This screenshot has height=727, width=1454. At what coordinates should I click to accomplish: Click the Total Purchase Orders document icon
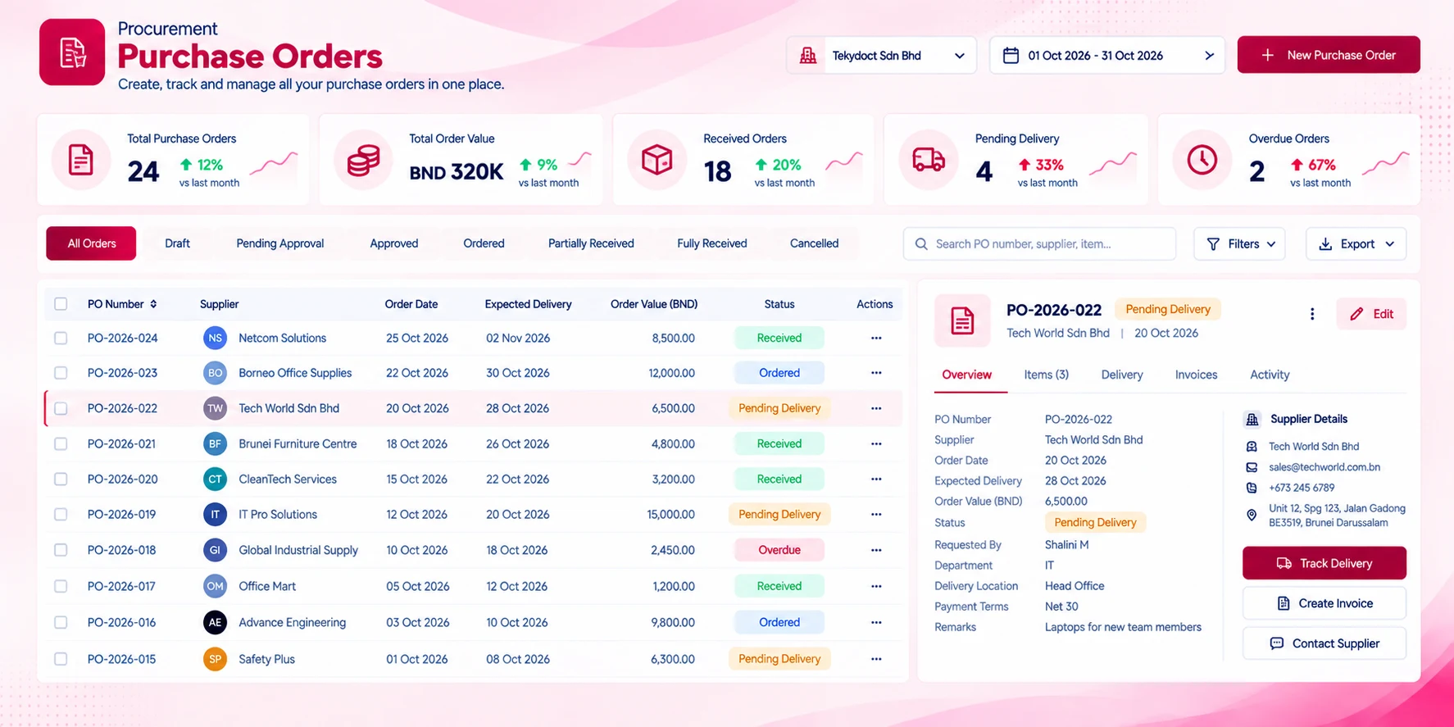(x=80, y=160)
